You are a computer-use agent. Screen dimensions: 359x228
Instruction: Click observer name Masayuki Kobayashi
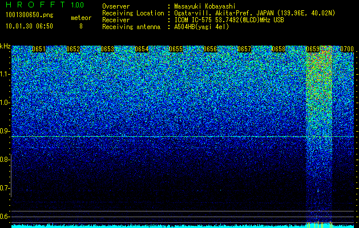(x=205, y=6)
